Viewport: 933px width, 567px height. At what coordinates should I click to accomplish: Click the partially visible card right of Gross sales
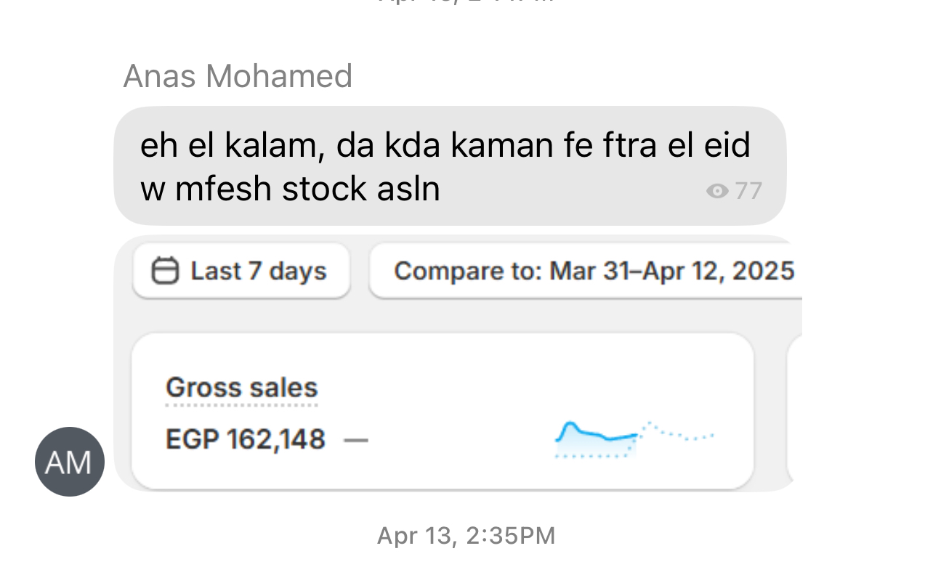[793, 410]
